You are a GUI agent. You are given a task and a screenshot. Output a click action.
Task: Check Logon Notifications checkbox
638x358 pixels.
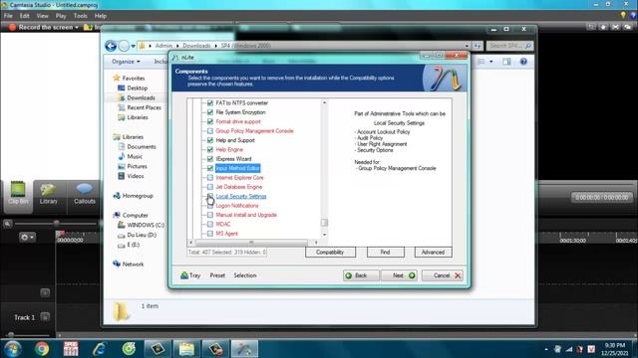tap(210, 206)
